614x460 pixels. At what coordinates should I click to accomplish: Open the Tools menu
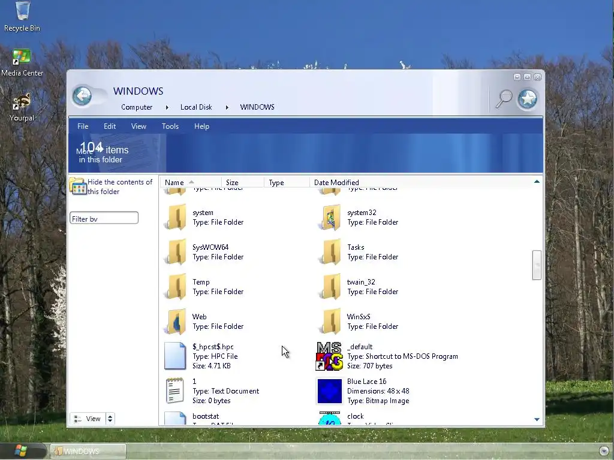(170, 126)
